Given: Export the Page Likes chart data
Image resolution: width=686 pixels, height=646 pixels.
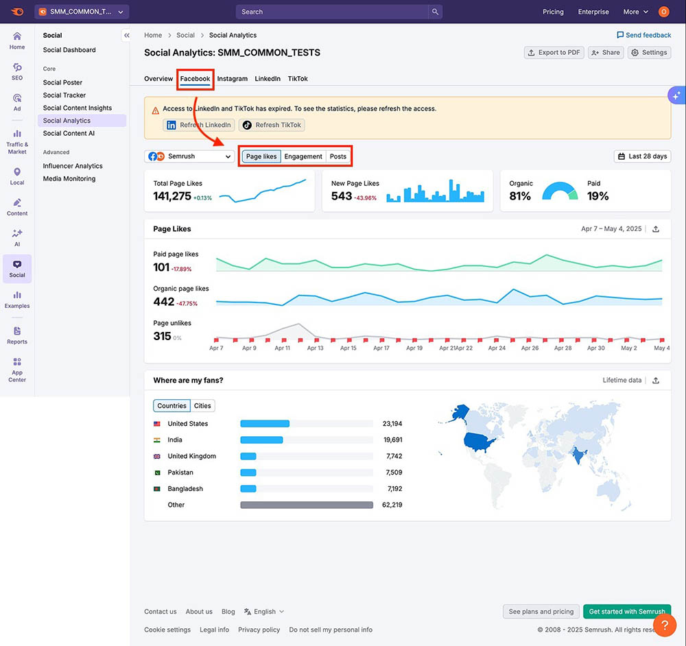Looking at the screenshot, I should [656, 229].
